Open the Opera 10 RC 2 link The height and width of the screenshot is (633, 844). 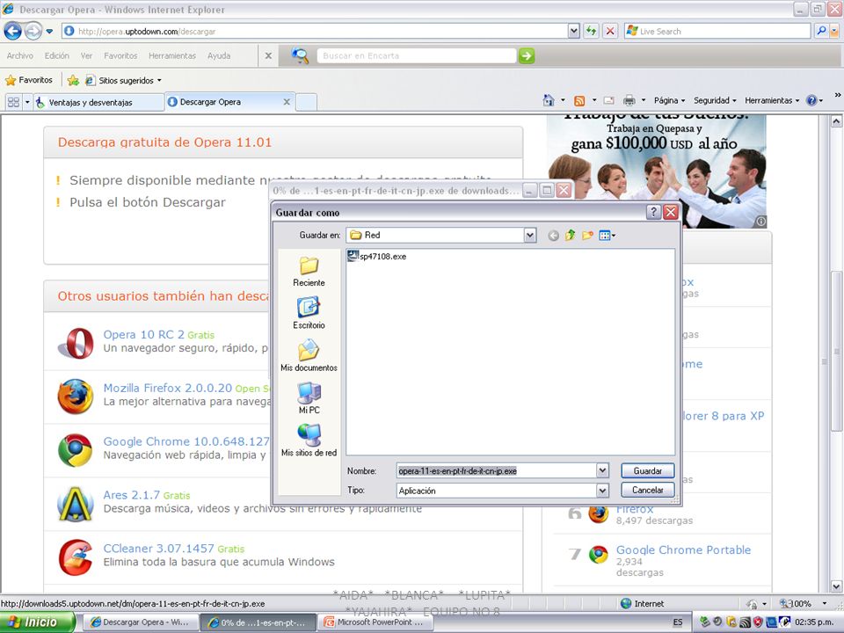143,334
